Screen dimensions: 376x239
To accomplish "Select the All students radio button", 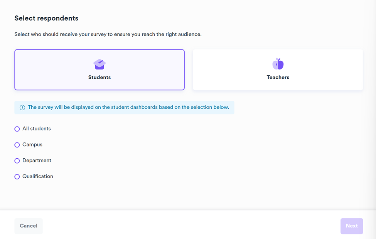I will click(17, 129).
